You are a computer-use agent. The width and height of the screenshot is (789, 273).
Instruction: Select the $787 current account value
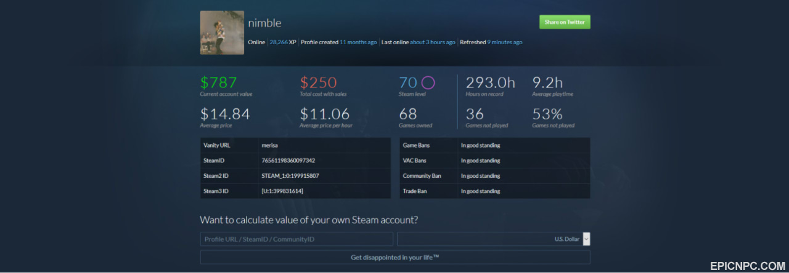point(218,82)
